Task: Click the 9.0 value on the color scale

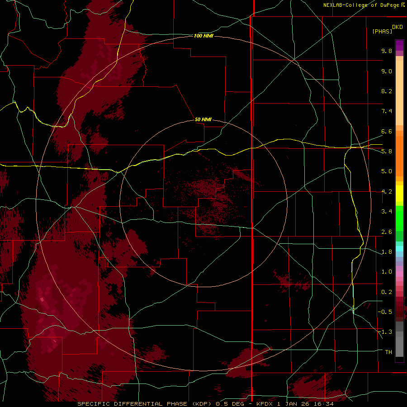Action: pyautogui.click(x=387, y=71)
